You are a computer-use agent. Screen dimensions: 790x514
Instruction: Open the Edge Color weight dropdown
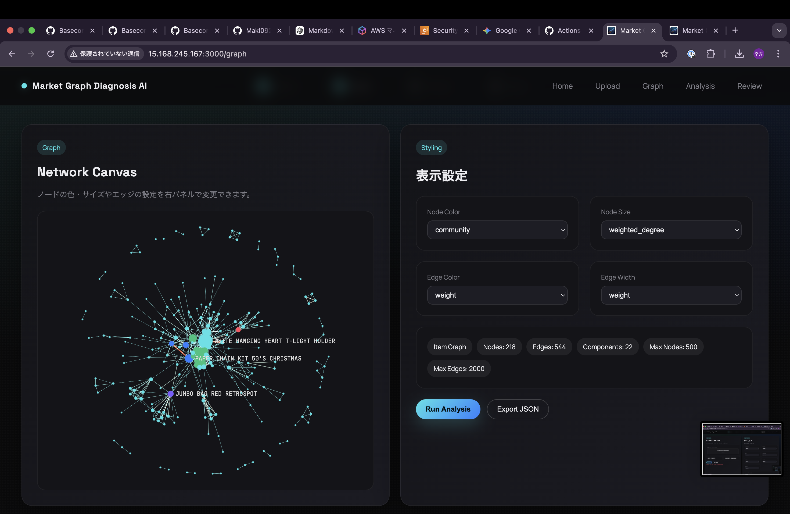pos(497,295)
